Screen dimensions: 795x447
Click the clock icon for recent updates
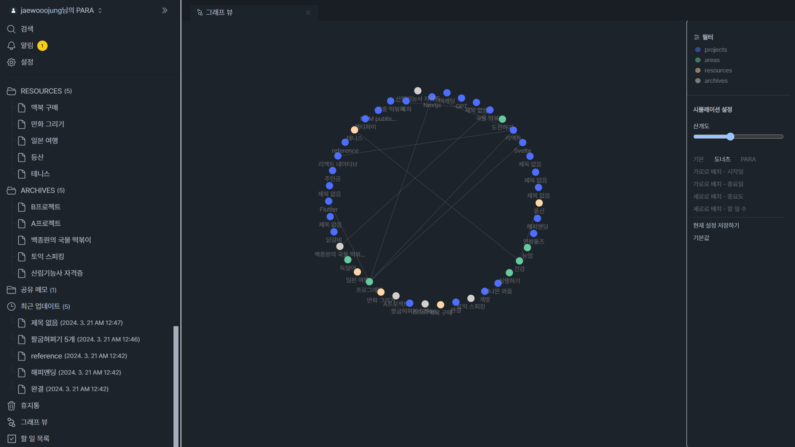point(11,306)
